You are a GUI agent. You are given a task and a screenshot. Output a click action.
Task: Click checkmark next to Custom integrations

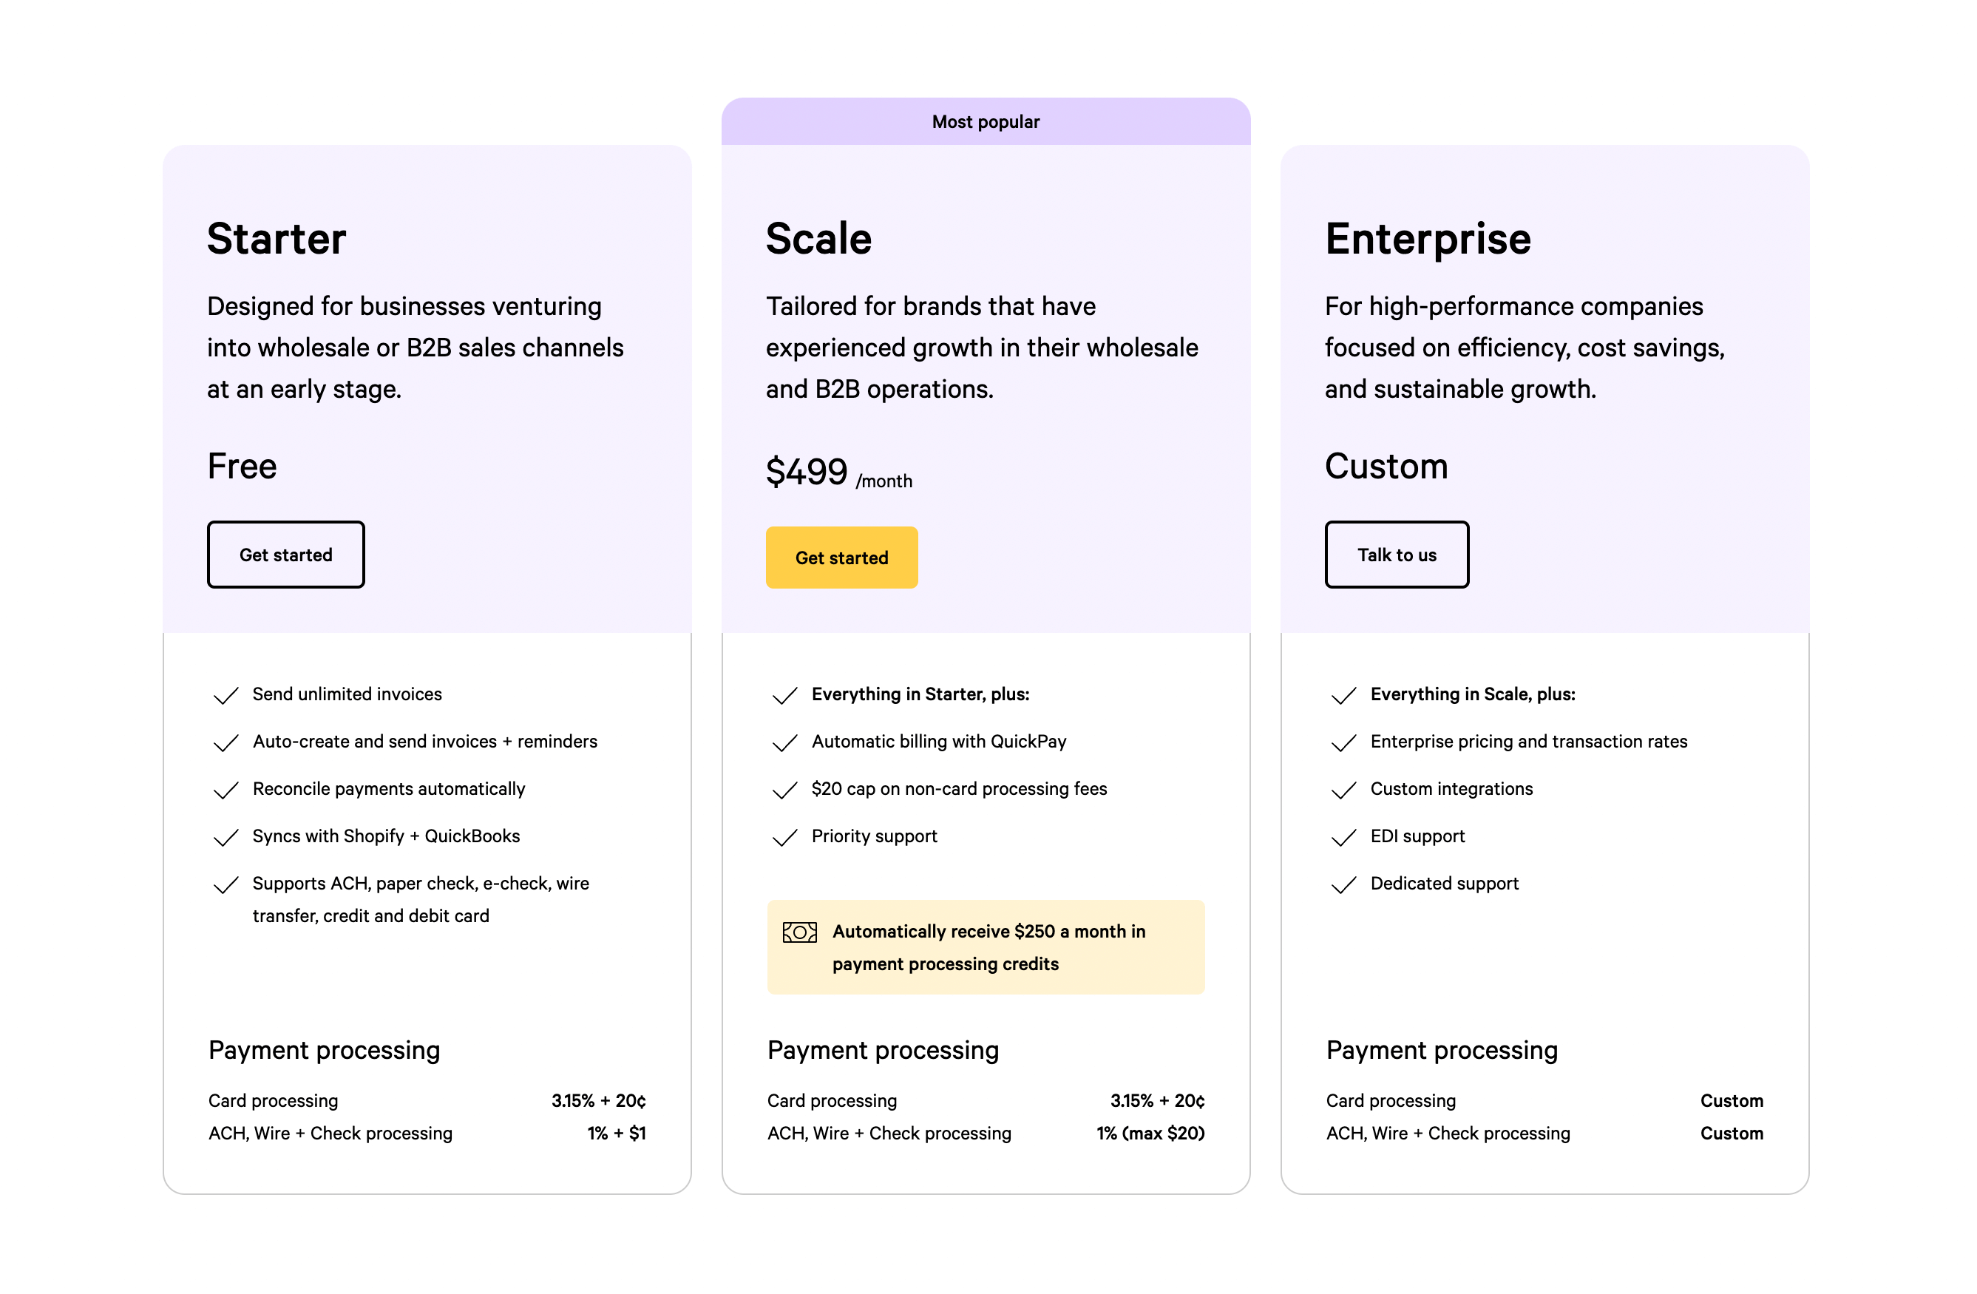pos(1343,790)
